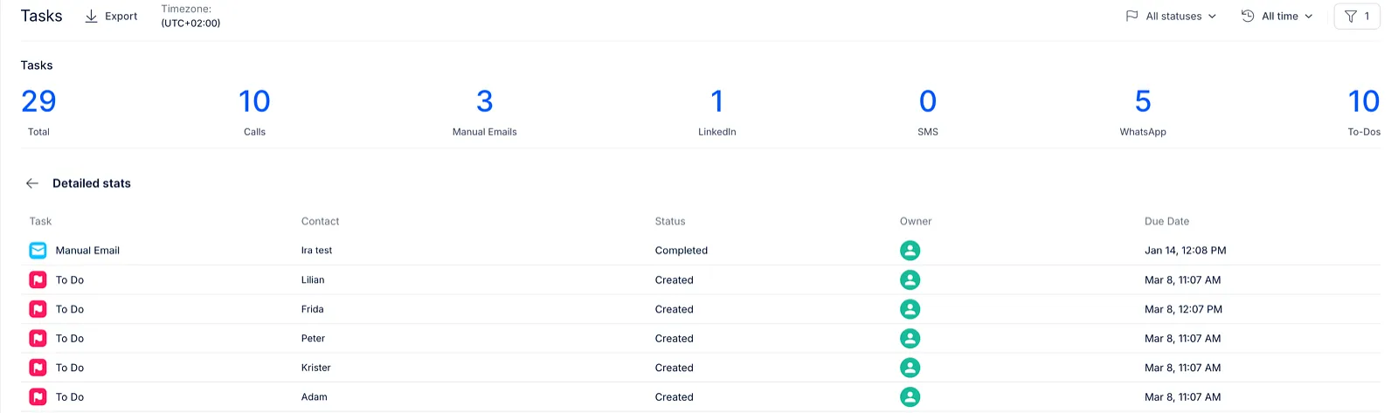Click the owner avatar in Krister's row
Image resolution: width=1398 pixels, height=413 pixels.
click(x=910, y=368)
